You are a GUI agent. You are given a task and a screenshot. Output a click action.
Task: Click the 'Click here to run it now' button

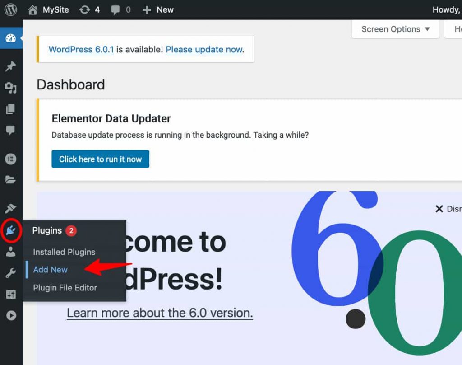101,159
